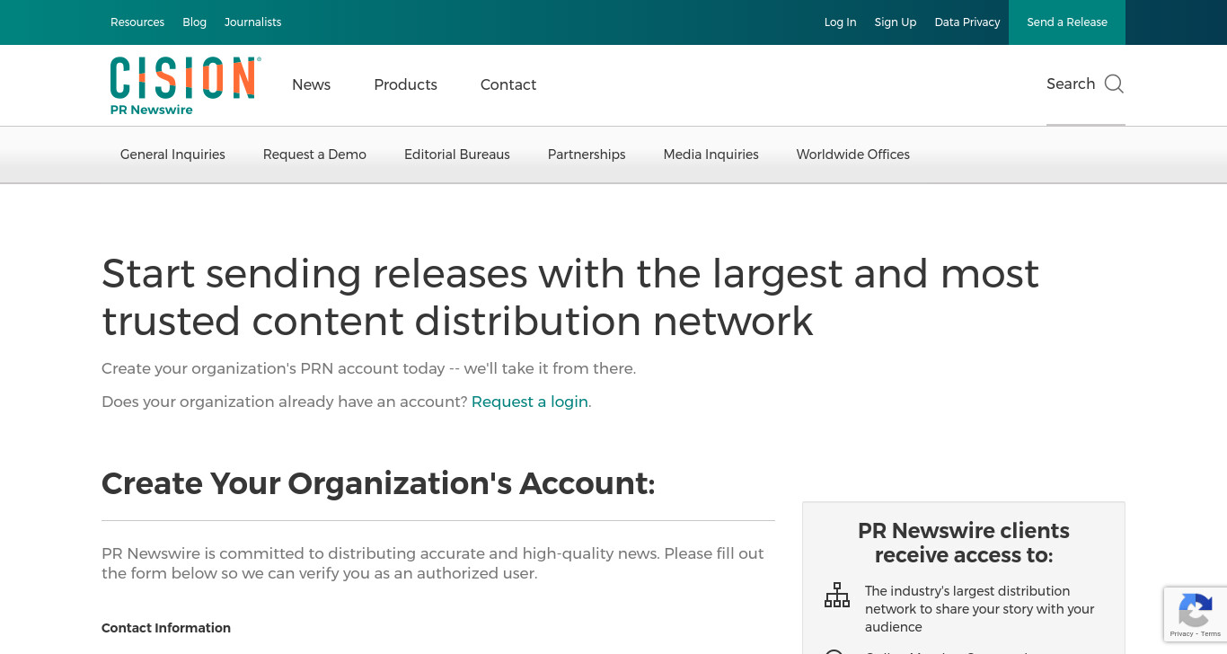Click the Send a Release button
Viewport: 1227px width, 654px height.
pos(1067,22)
